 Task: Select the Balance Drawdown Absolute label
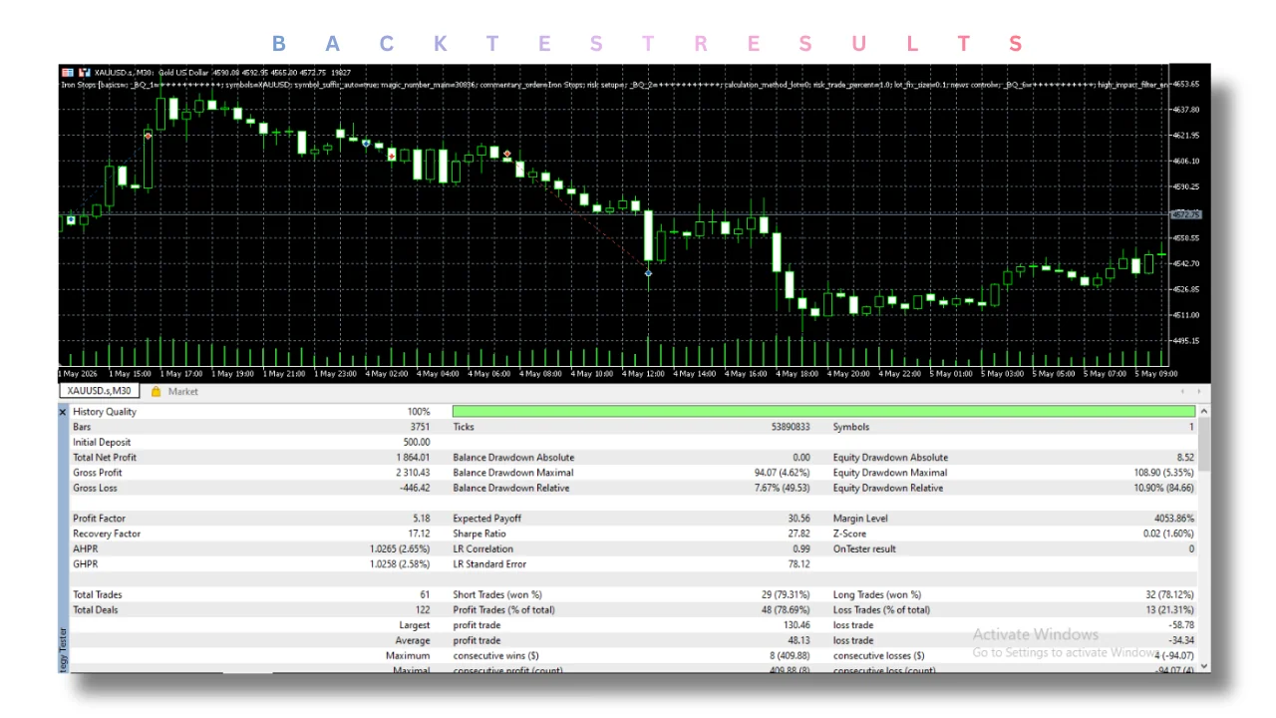click(513, 458)
